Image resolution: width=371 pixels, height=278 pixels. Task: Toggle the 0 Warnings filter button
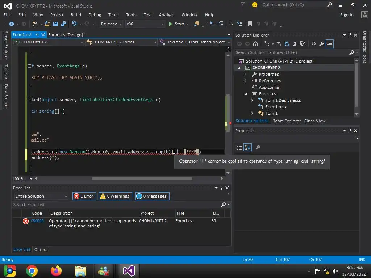coord(116,196)
